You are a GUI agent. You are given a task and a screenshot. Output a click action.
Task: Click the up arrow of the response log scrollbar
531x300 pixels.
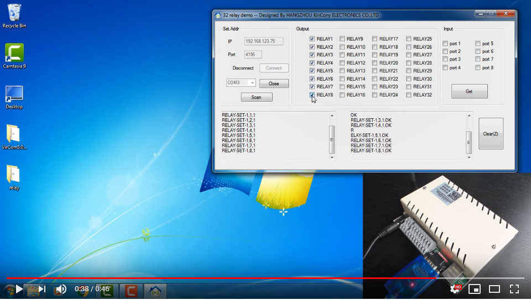tap(469, 115)
